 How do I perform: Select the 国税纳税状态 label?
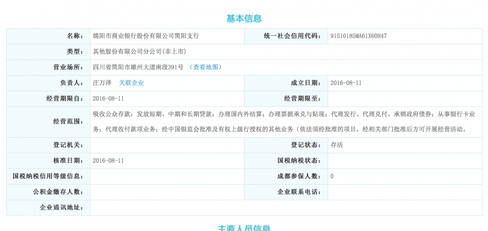pyautogui.click(x=300, y=161)
